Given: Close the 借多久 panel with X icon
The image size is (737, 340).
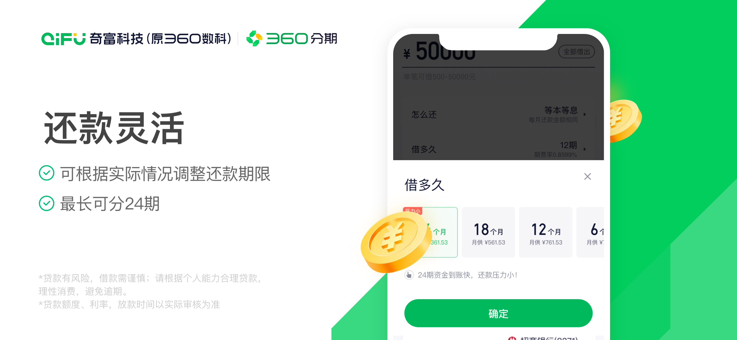Looking at the screenshot, I should click(587, 176).
